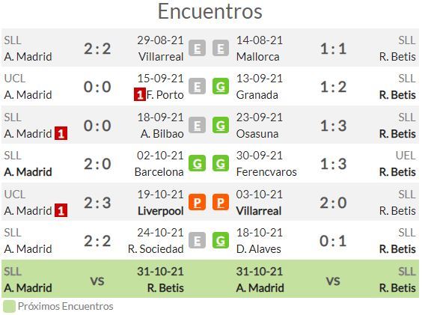Select the upcoming A. Madrid vs R. Betis fixture
Screen dimensions: 422x315
pyautogui.click(x=210, y=279)
